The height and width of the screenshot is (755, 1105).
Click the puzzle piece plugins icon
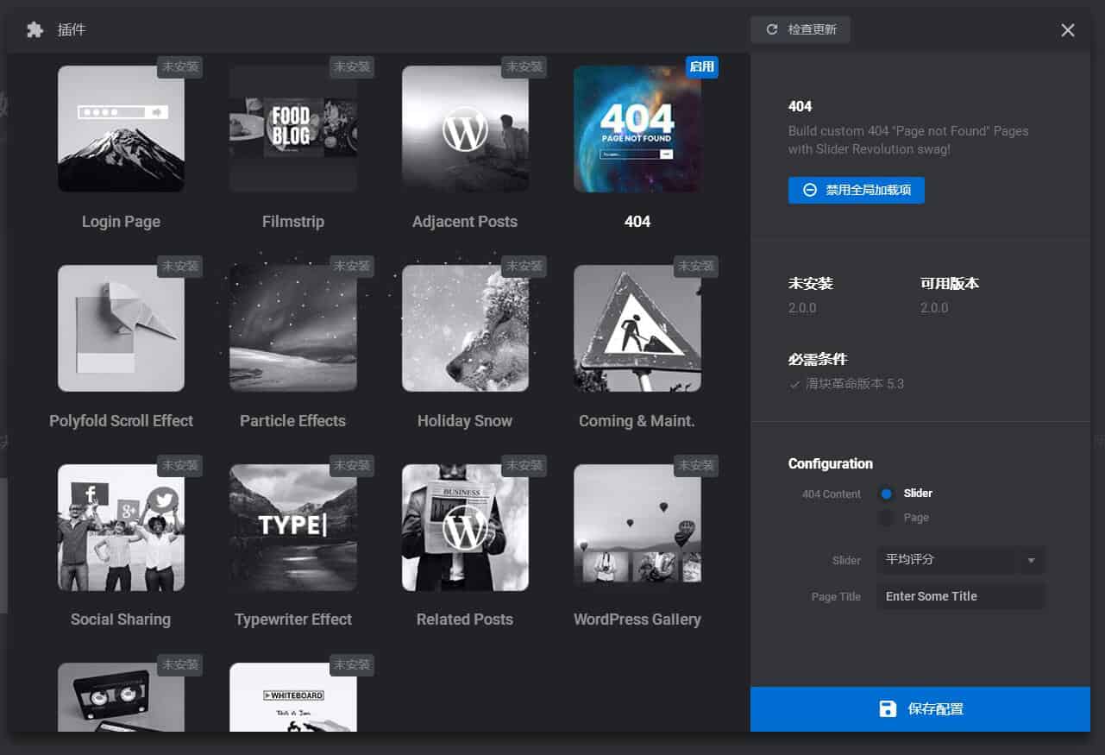point(35,30)
